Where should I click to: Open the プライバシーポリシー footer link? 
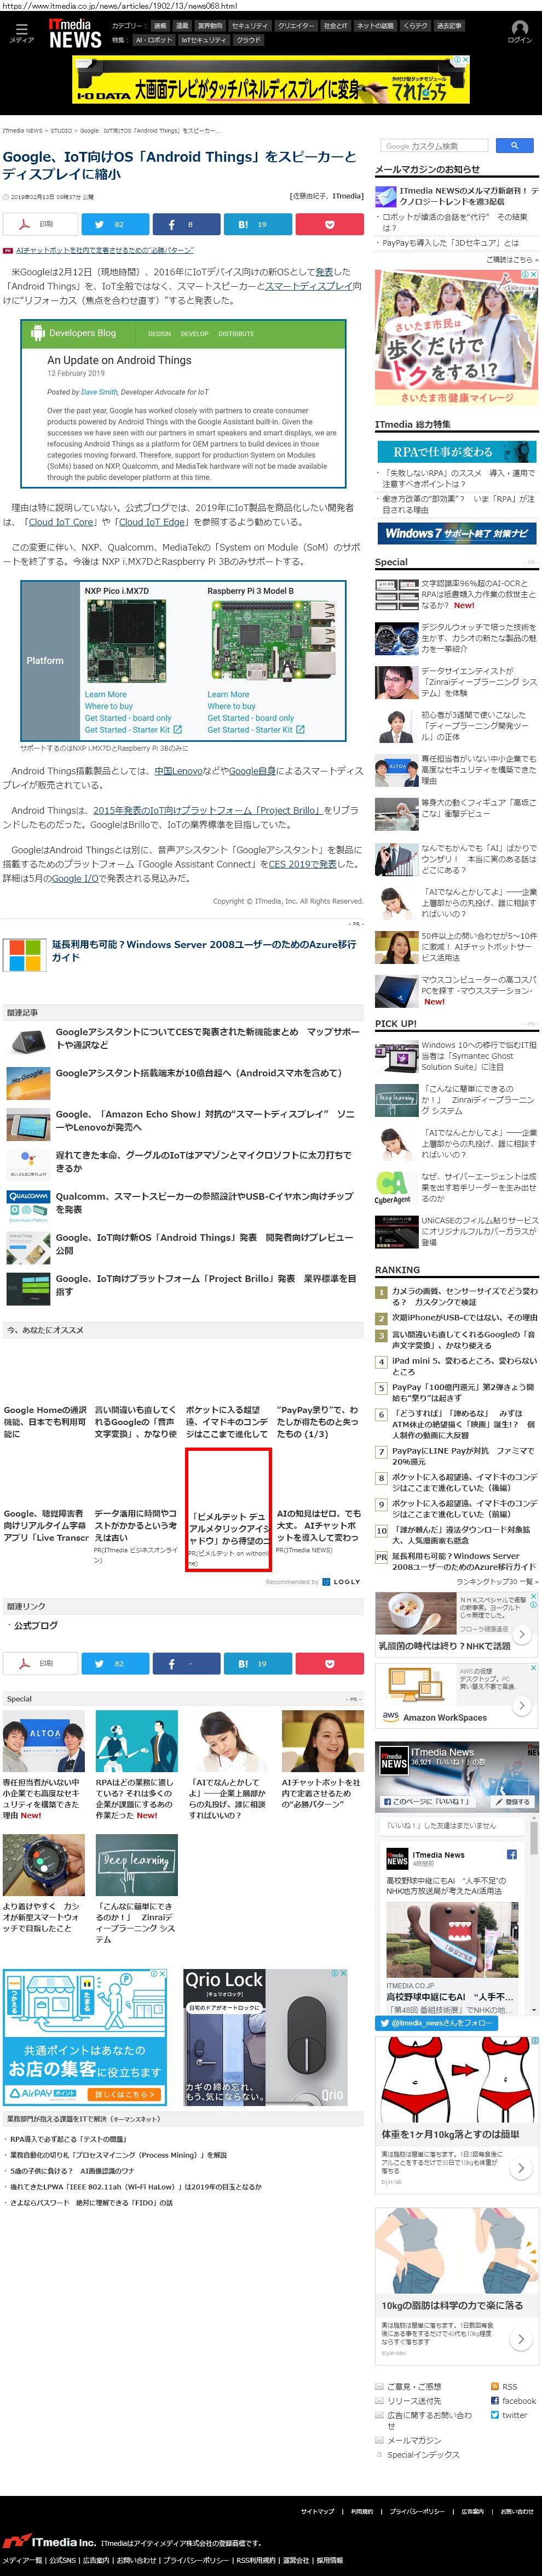coord(417,2511)
